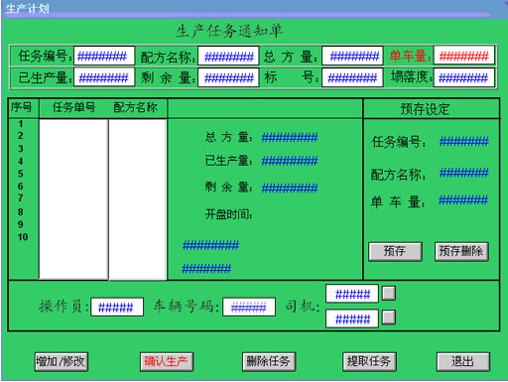Image resolution: width=508 pixels, height=382 pixels.
Task: Click the 删除任务 button
Action: tap(269, 362)
